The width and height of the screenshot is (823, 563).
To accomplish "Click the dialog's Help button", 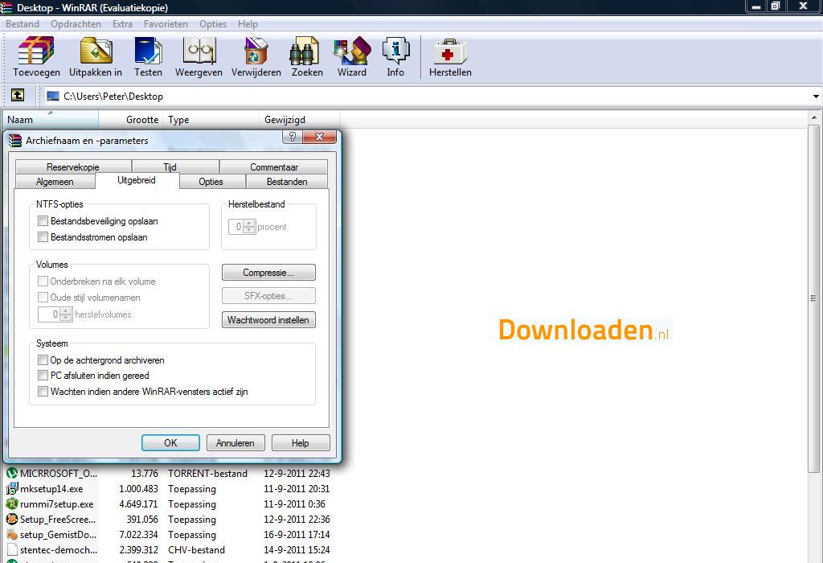I will pyautogui.click(x=301, y=442).
